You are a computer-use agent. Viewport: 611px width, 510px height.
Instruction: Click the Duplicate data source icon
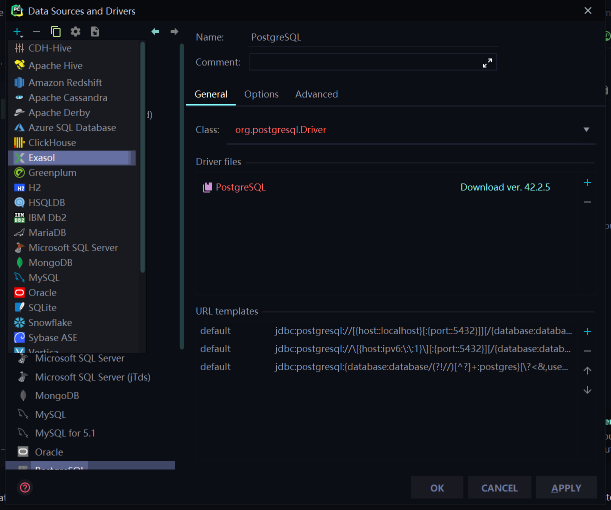pos(56,31)
